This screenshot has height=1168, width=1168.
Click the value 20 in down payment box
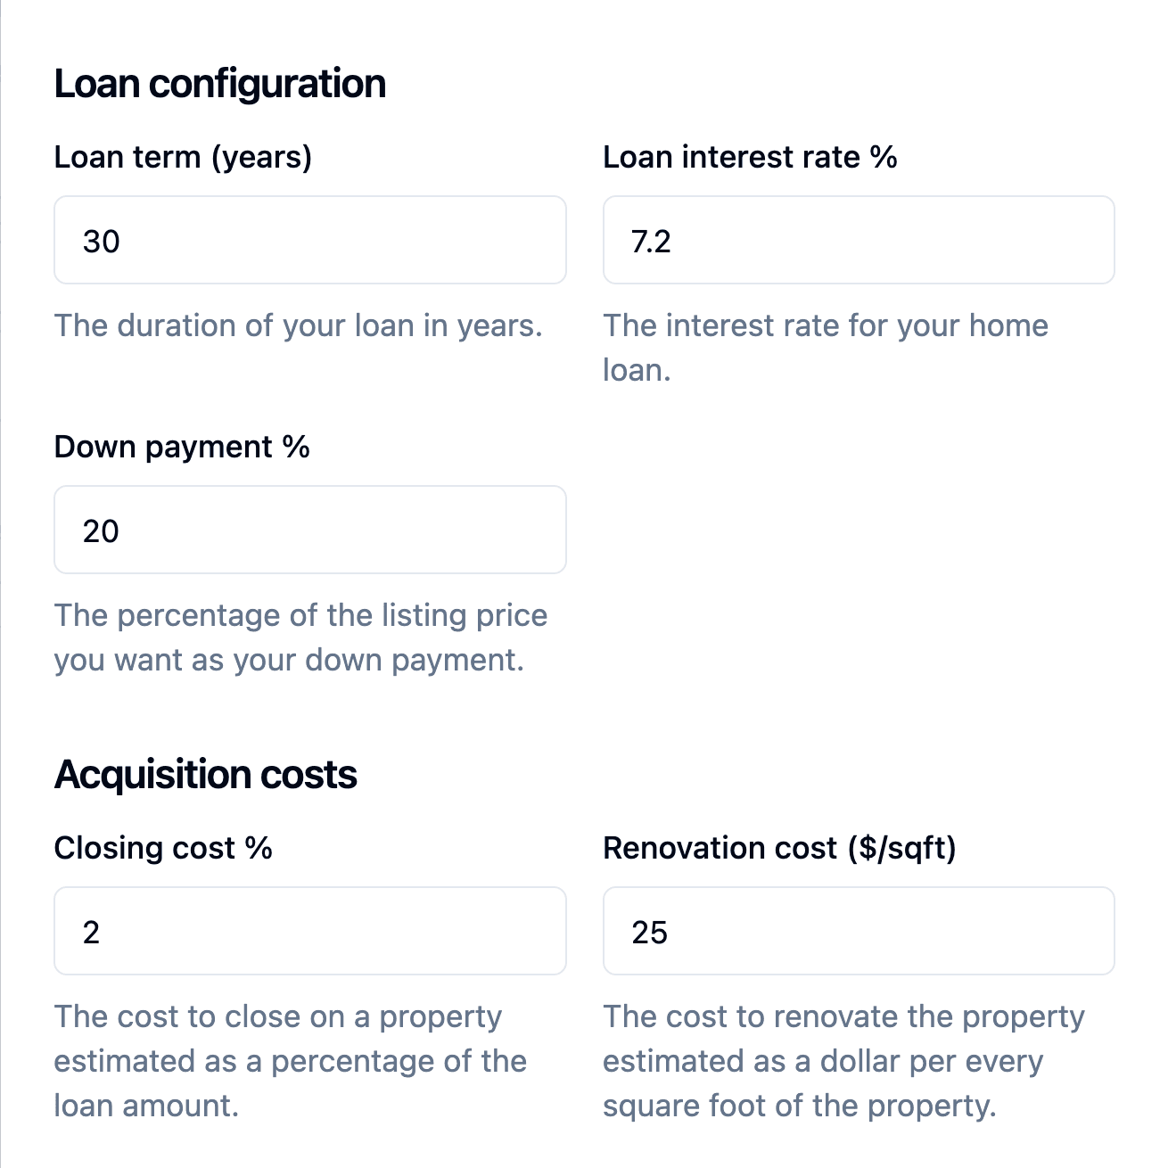pos(101,531)
